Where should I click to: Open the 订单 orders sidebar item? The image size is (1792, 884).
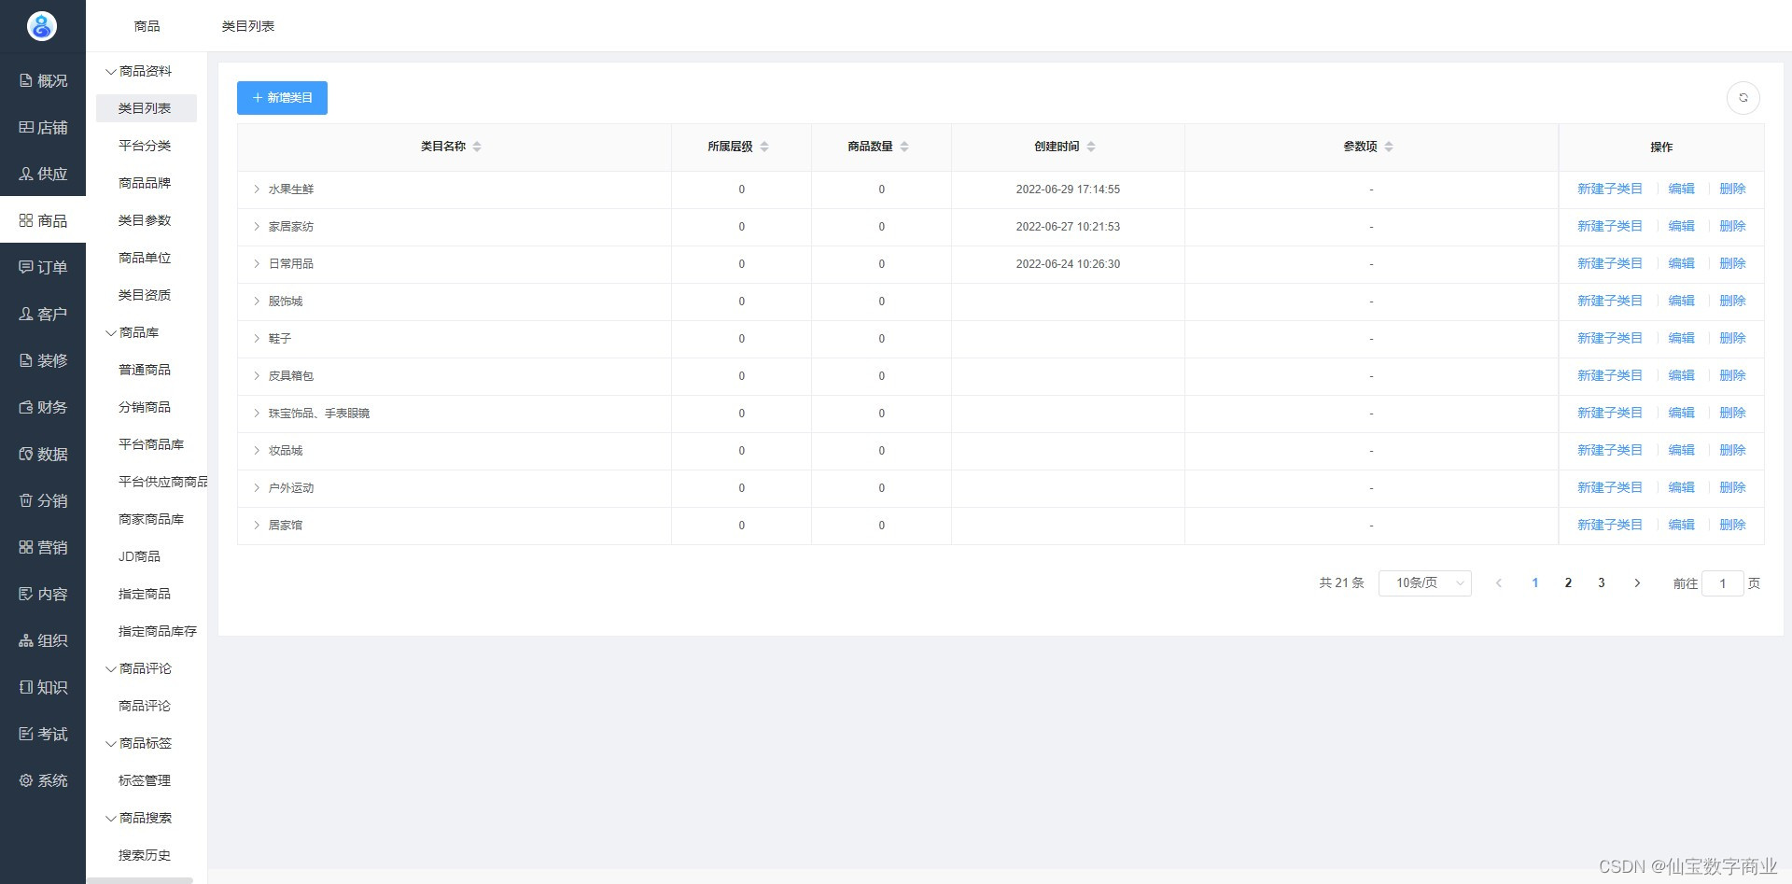[x=43, y=268]
